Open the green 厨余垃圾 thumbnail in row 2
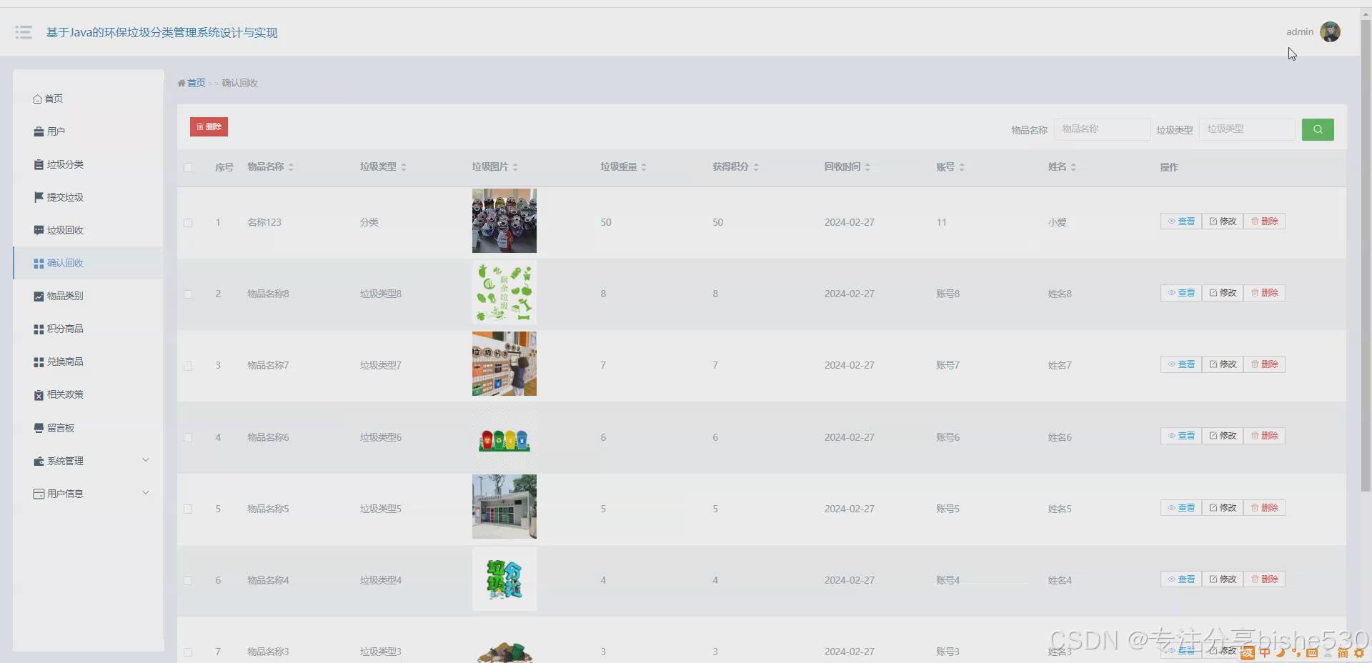 [504, 292]
